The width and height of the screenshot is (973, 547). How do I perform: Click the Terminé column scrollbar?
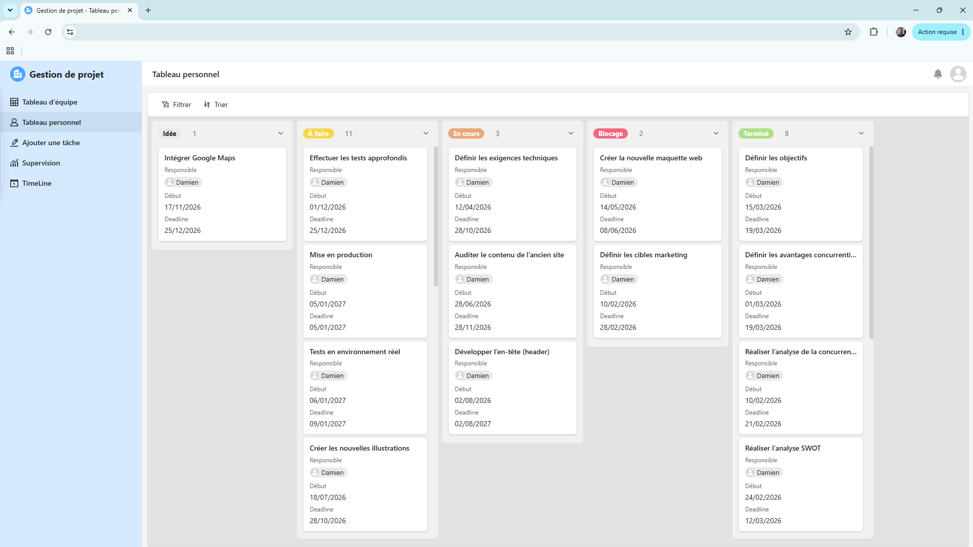click(871, 243)
